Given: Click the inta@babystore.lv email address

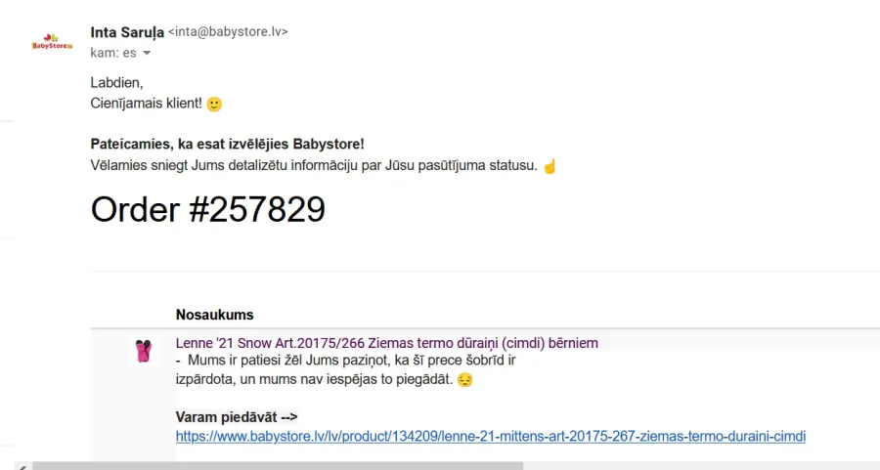Looking at the screenshot, I should pos(228,32).
